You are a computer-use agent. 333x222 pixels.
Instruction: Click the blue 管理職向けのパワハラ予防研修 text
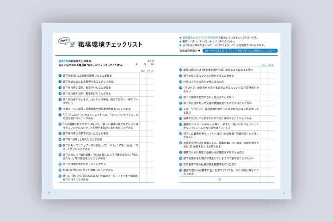click(x=200, y=37)
